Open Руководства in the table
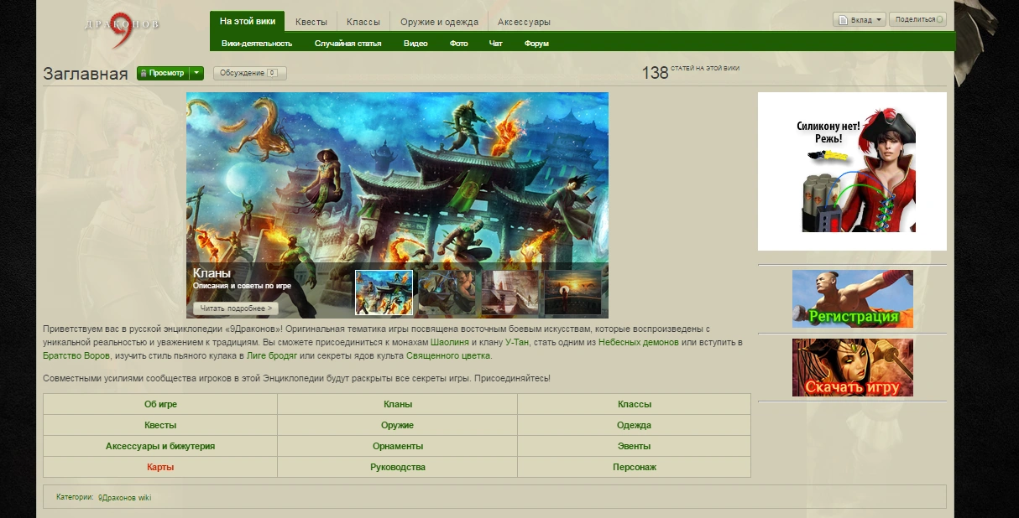Viewport: 1019px width, 518px height. click(398, 467)
